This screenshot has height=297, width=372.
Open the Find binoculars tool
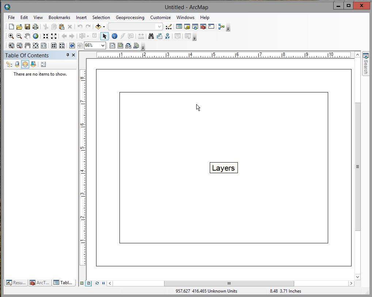(151, 36)
